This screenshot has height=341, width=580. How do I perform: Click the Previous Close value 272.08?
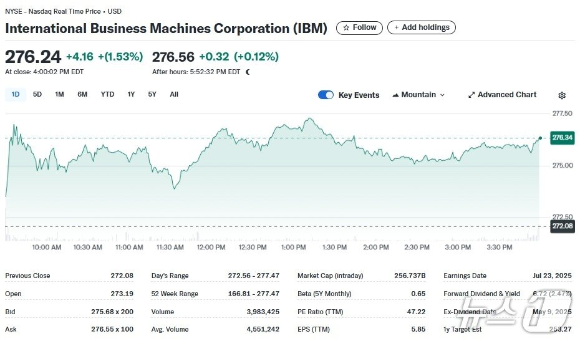pos(122,276)
